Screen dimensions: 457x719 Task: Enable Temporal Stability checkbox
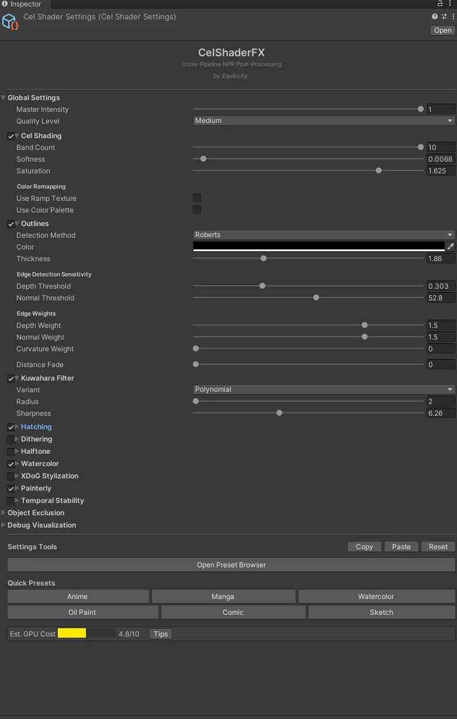pyautogui.click(x=11, y=501)
